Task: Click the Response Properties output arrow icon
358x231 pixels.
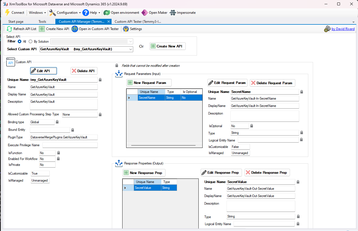Action: pyautogui.click(x=119, y=163)
